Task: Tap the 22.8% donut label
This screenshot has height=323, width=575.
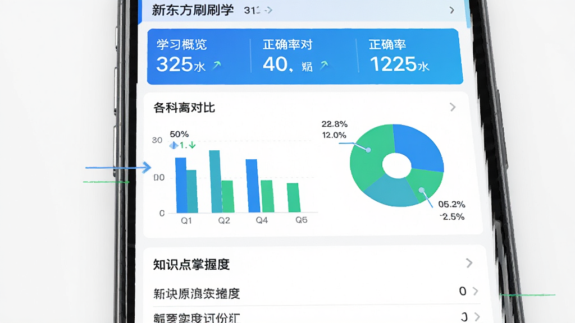Action: (x=335, y=124)
